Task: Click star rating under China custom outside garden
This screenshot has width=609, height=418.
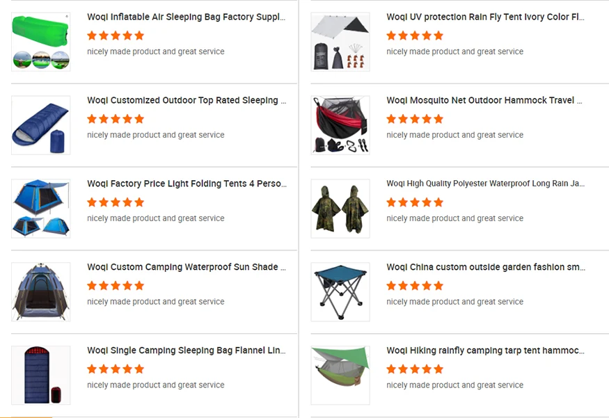Action: tap(415, 286)
